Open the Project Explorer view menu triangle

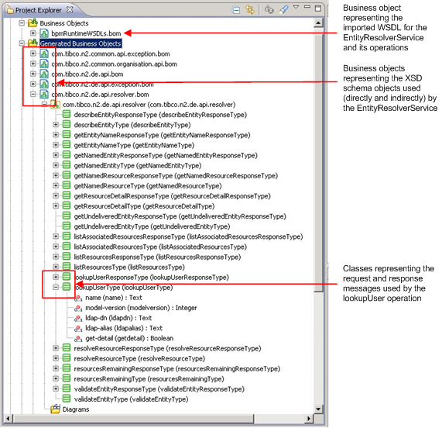(296, 7)
